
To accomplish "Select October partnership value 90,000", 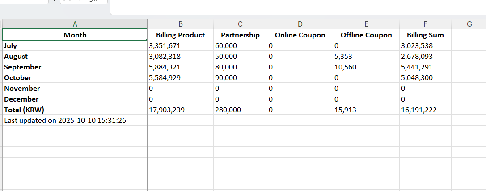I will coord(240,77).
